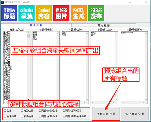The height and width of the screenshot is (122, 151).
Task: Click the down arrow of 标题D段 scrollbar
Action: (116, 99)
